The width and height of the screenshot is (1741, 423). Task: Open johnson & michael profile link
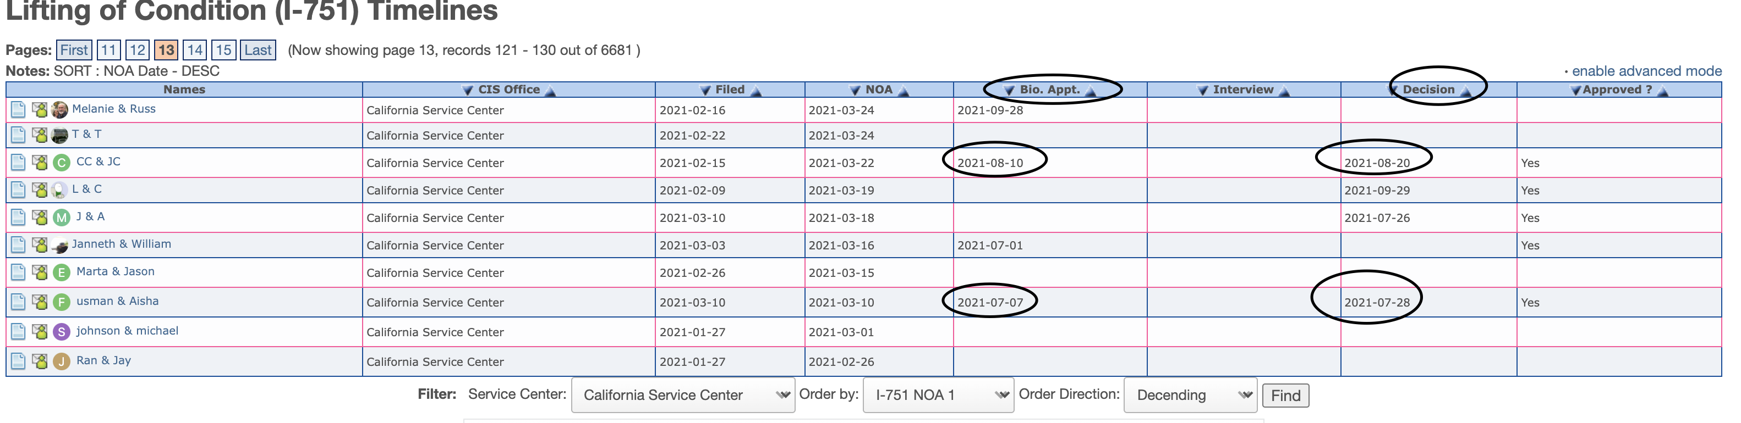coord(127,331)
